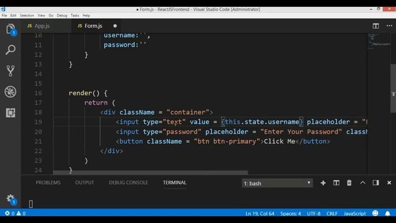
Task: Click line number 21 in gutter
Action: [x=38, y=141]
